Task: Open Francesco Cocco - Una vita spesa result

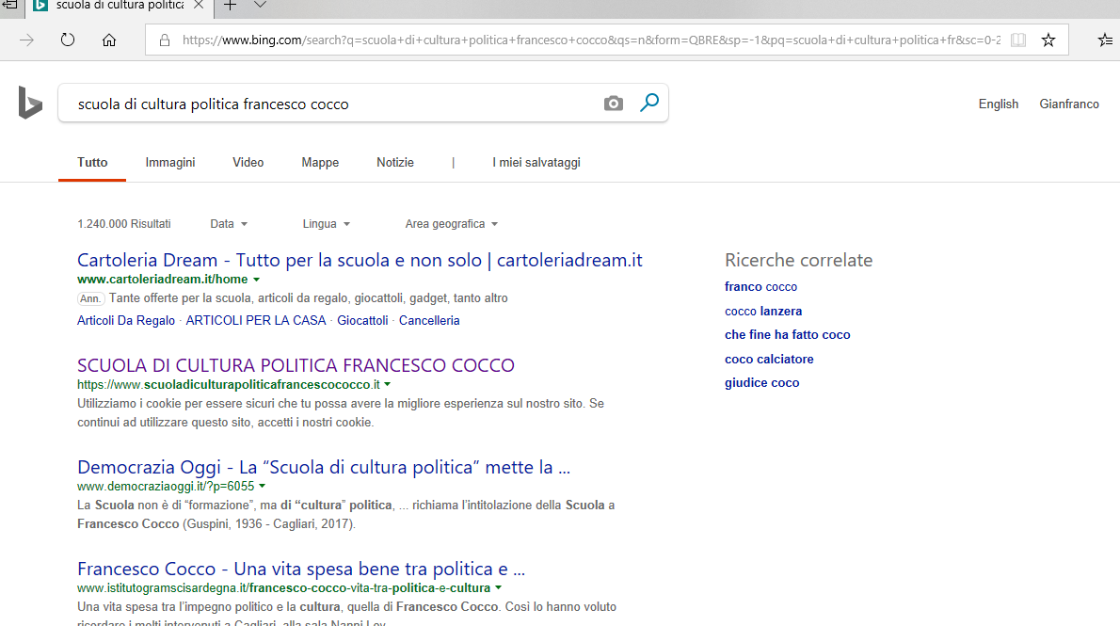Action: pyautogui.click(x=301, y=569)
